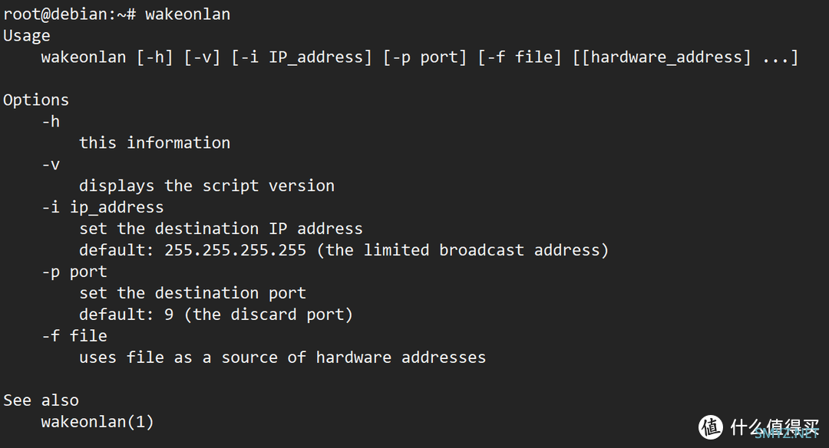Click the -f file option line
Image resolution: width=829 pixels, height=448 pixels.
click(74, 335)
